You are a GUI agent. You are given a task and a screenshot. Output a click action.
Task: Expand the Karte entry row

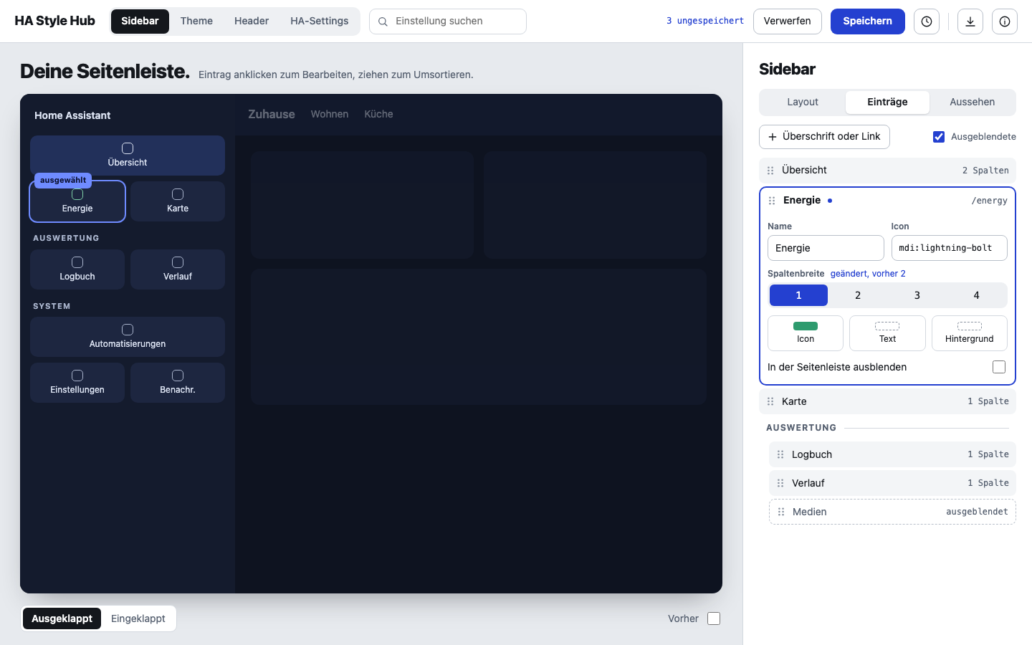pos(887,401)
